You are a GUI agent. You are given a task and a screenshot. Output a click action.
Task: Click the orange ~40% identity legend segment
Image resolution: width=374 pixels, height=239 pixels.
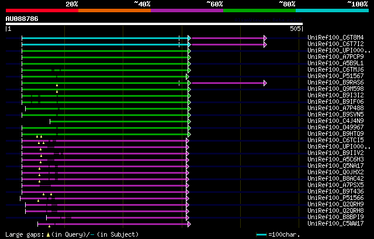click(x=115, y=10)
